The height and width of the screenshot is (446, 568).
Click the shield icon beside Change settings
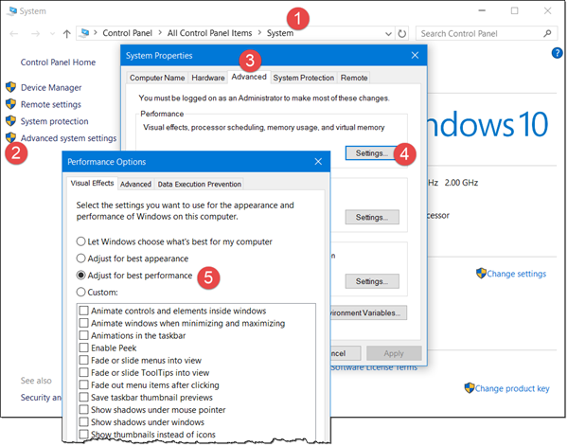tap(481, 273)
